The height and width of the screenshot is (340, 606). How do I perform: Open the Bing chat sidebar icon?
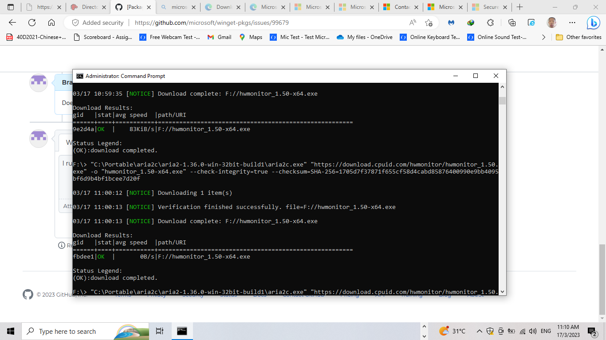pyautogui.click(x=594, y=22)
